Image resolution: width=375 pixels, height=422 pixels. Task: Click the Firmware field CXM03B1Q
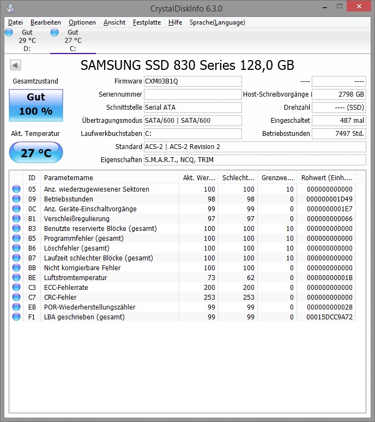click(193, 81)
